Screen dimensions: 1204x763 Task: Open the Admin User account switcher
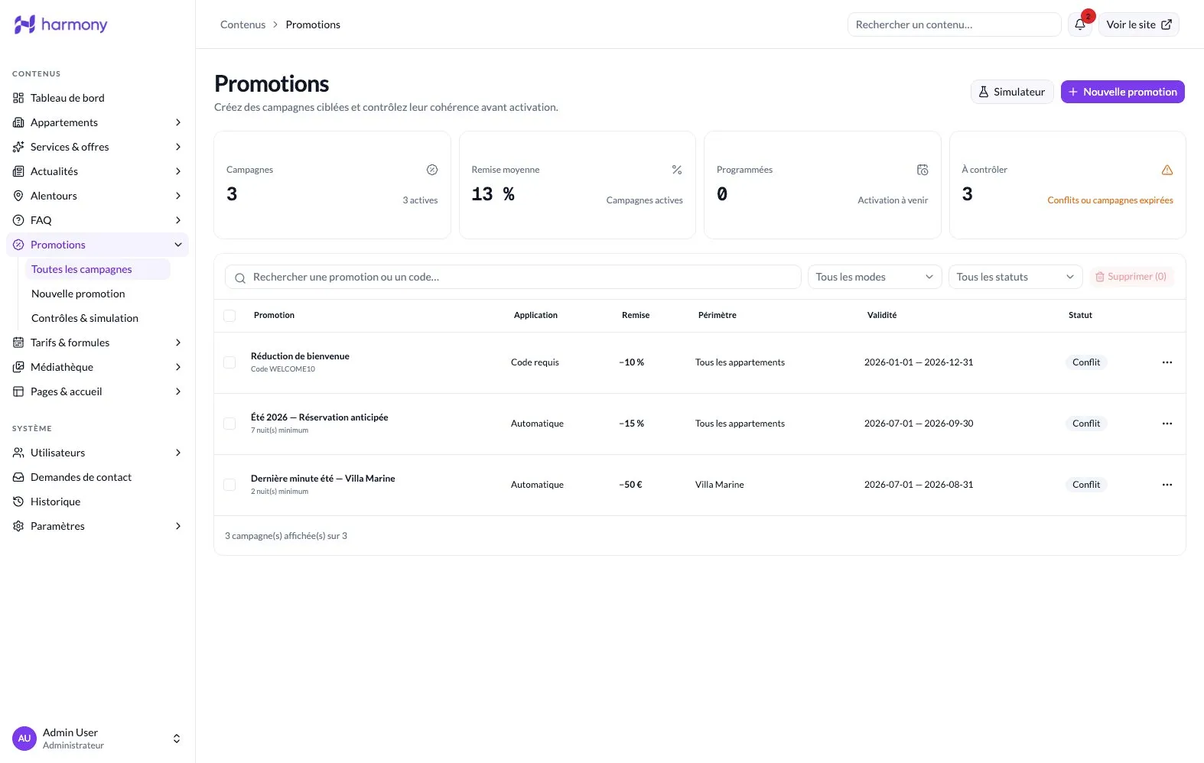click(97, 739)
